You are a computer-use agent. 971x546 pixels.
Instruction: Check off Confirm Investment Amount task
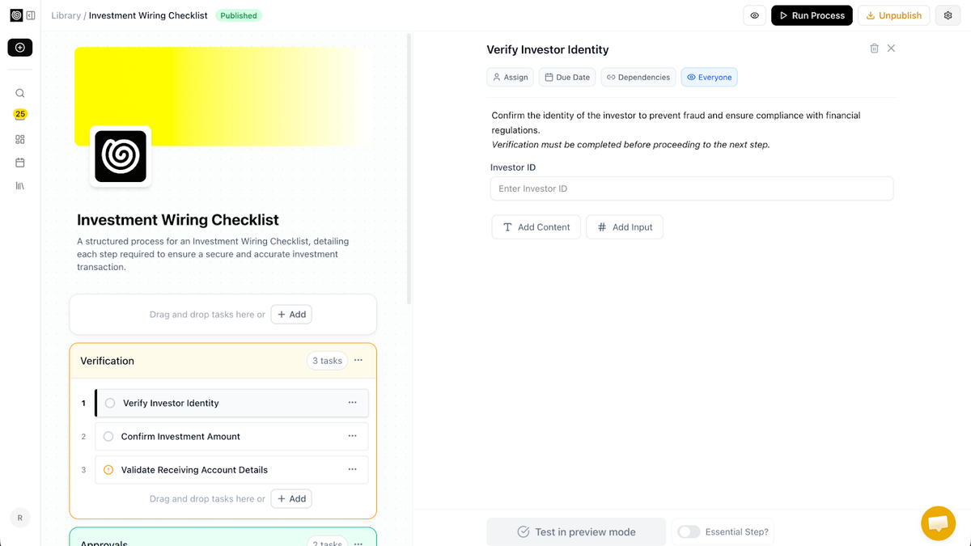pos(108,436)
